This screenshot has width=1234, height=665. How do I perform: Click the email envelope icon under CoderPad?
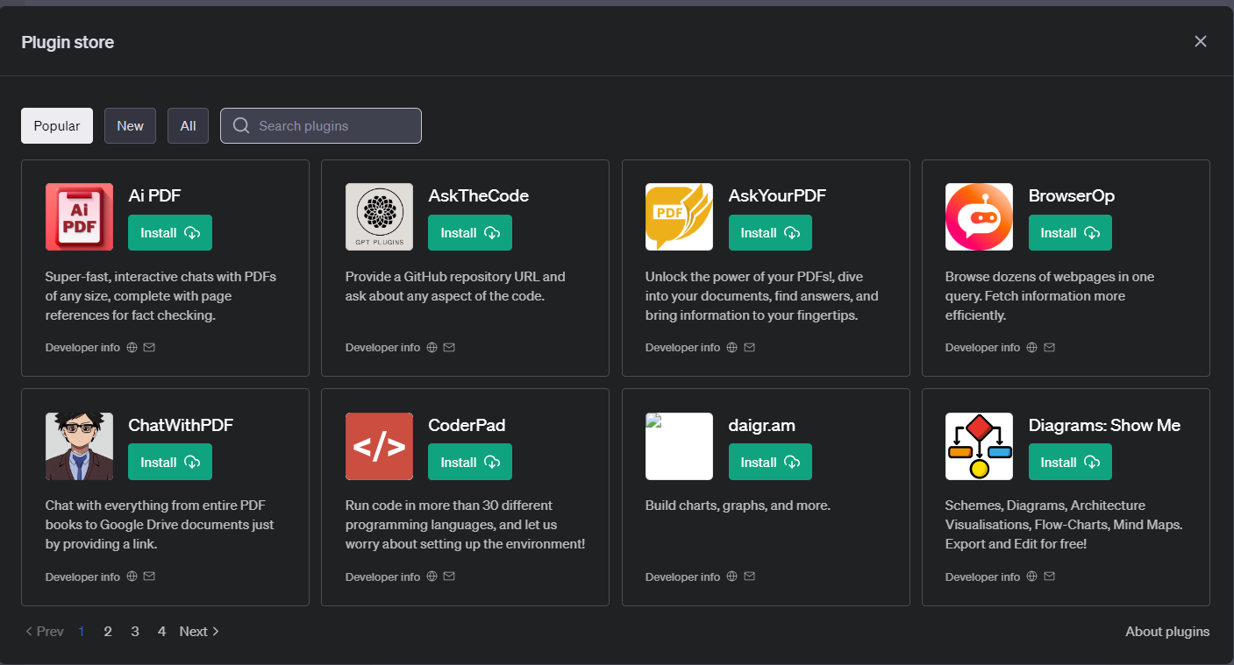[x=449, y=576]
